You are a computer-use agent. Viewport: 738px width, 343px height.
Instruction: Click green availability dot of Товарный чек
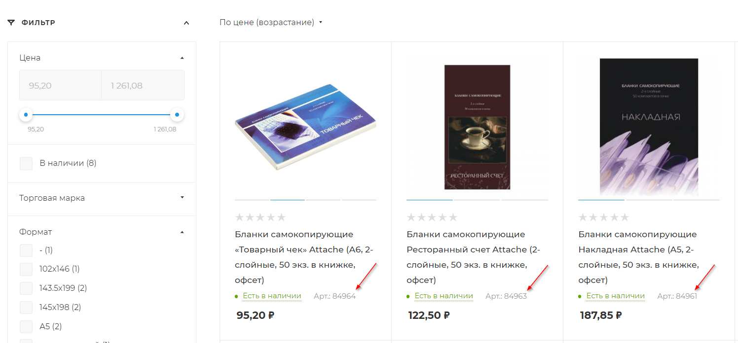click(x=236, y=296)
